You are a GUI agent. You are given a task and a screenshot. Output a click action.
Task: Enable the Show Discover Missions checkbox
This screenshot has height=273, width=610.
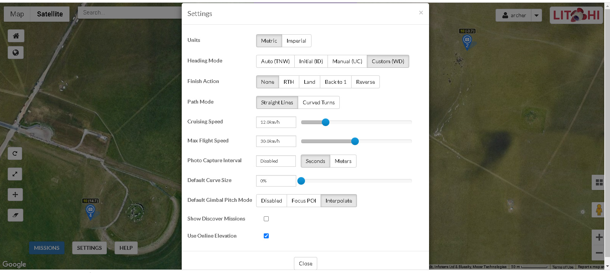[x=266, y=219]
